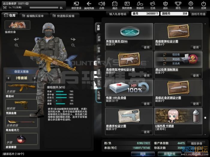Select the 装饰 decoration category tab
Image resolution: width=210 pixels, height=157 pixels.
pyautogui.click(x=99, y=83)
